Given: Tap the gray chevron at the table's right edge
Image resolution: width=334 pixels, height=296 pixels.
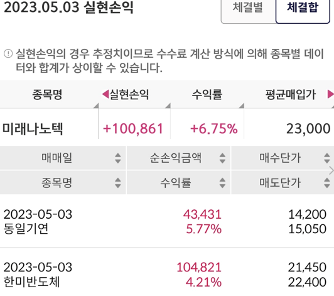Looking at the screenshot, I should (x=331, y=170).
